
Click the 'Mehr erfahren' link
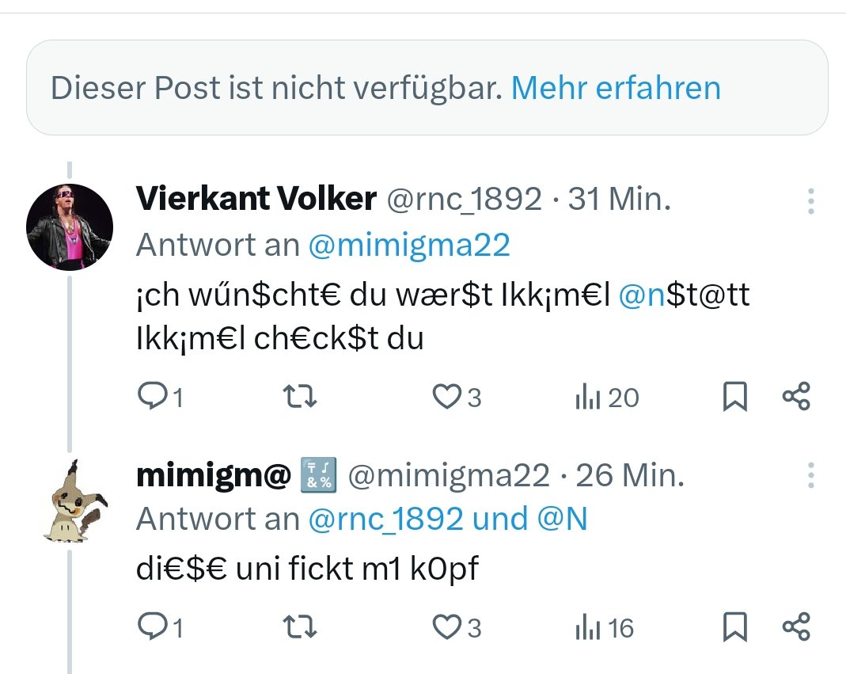(616, 88)
